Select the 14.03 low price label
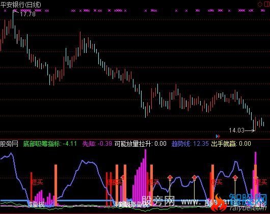Viewport: 270px width, 214px height. 237,130
